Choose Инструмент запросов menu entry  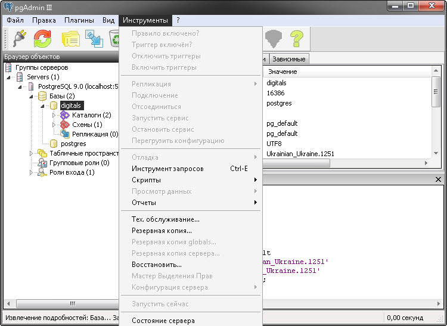tap(191, 169)
